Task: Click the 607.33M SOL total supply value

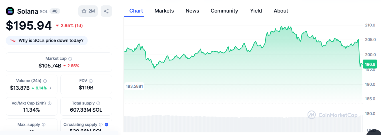Action: pos(86,110)
